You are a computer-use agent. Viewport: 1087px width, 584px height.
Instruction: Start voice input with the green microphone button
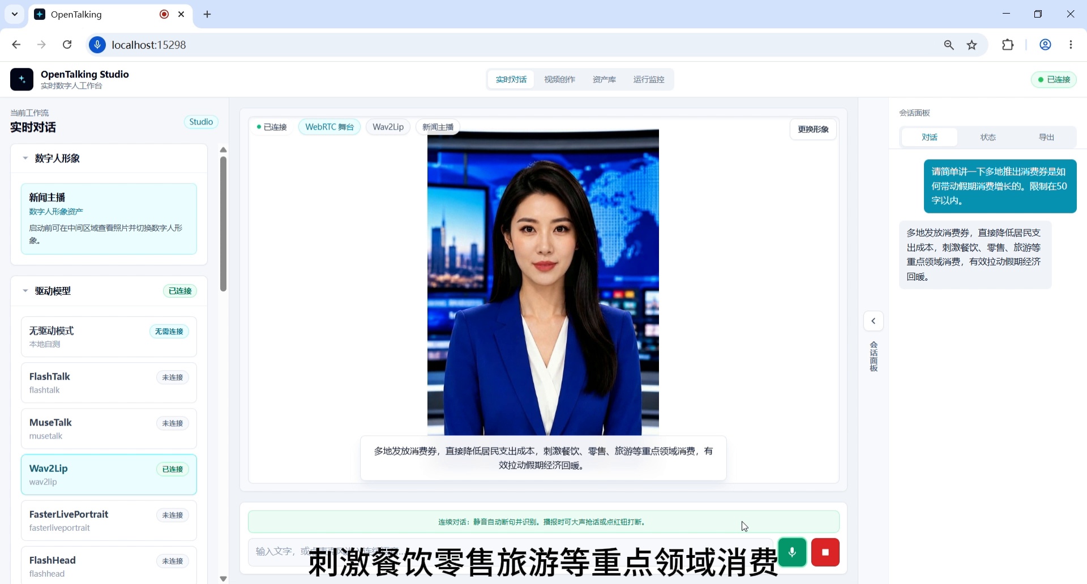point(792,552)
